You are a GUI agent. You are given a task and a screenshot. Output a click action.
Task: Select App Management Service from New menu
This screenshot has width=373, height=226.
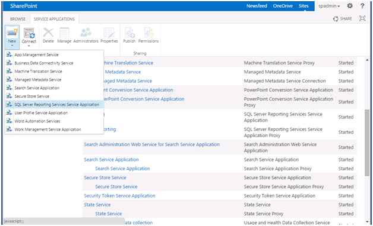click(x=36, y=54)
